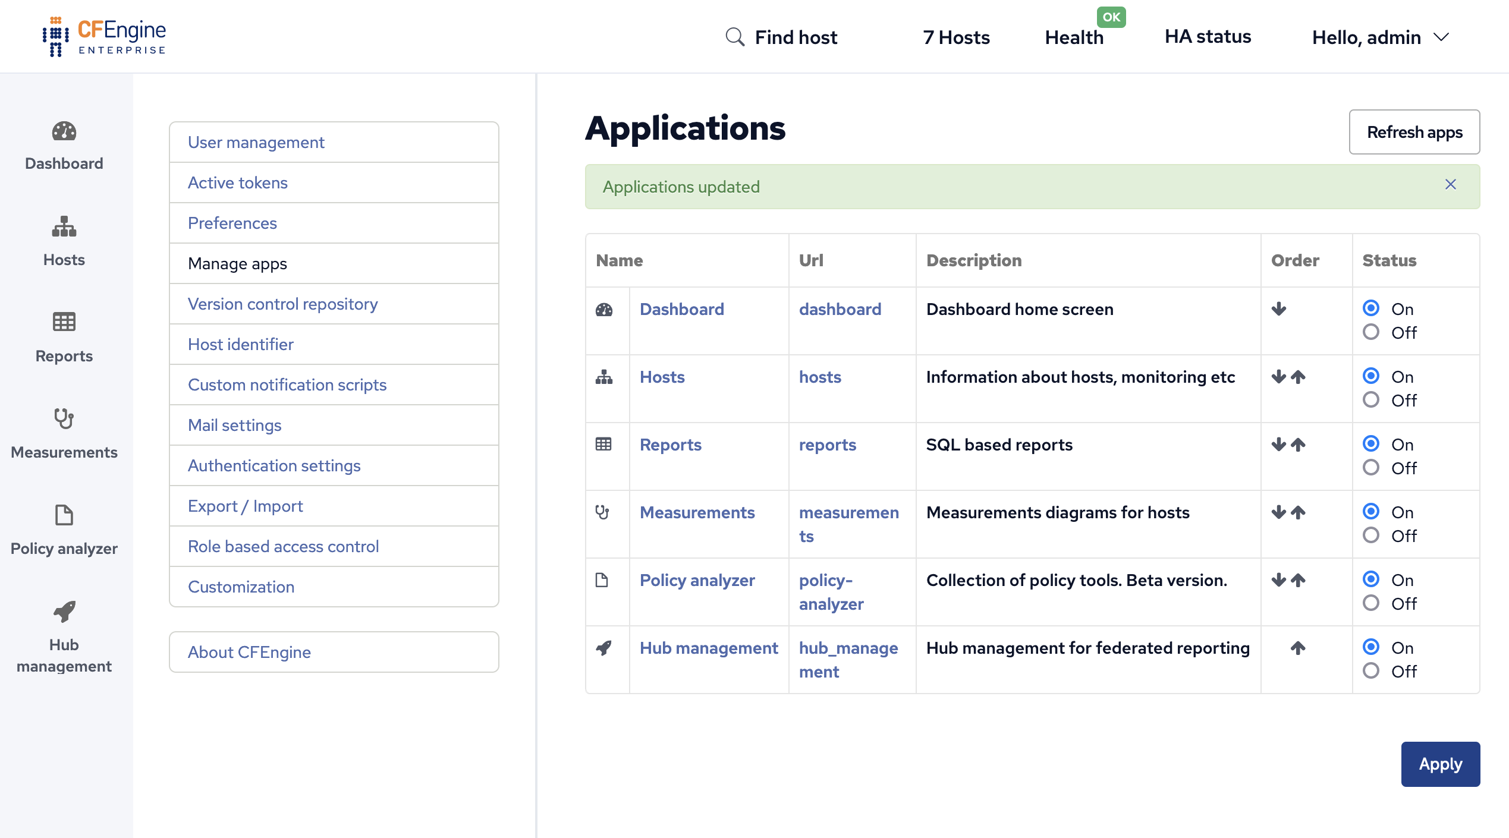Move the Hub management app up one position
This screenshot has width=1509, height=838.
pos(1297,648)
